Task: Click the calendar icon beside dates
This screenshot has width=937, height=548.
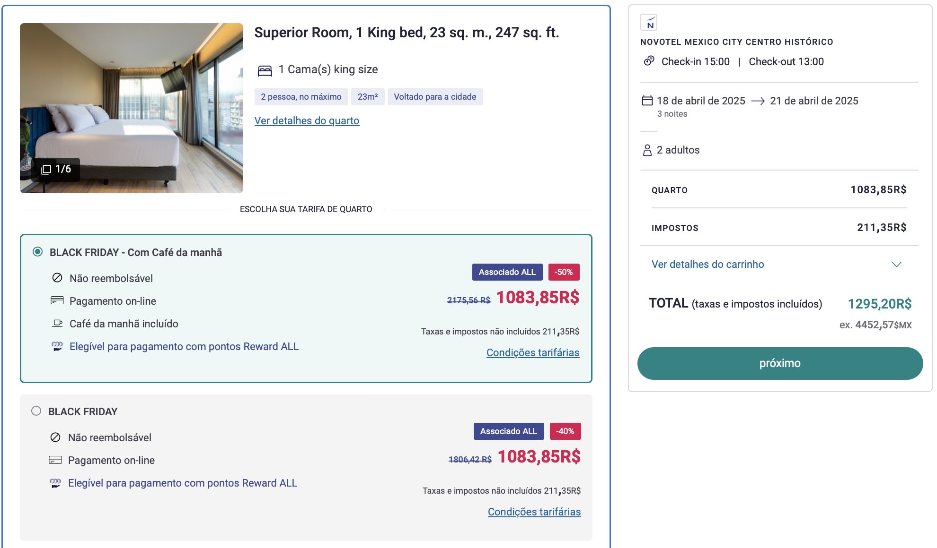Action: 647,101
